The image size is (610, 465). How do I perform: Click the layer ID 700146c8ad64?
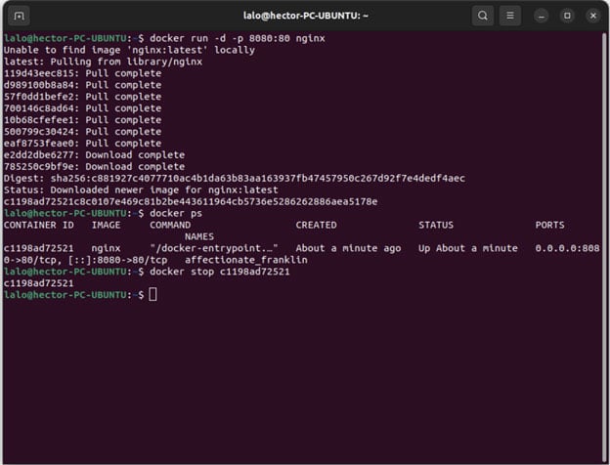coord(38,108)
